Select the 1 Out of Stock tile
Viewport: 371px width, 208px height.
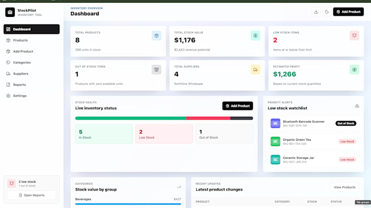[x=224, y=134]
